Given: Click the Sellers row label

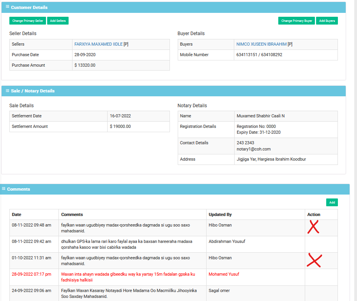Looking at the screenshot, I should pos(18,44).
